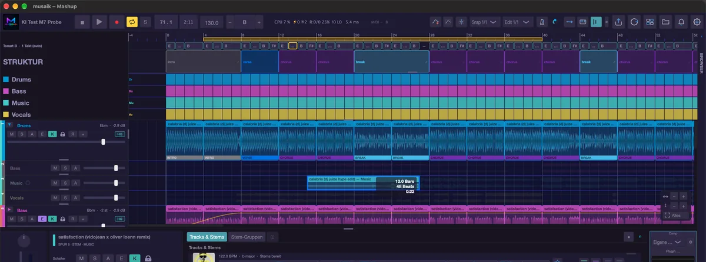Image resolution: width=706 pixels, height=262 pixels.
Task: Toggle the highlighted teal bars icon
Action: click(597, 22)
